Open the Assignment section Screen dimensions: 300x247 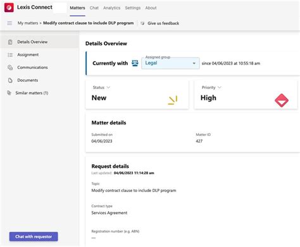pos(40,55)
